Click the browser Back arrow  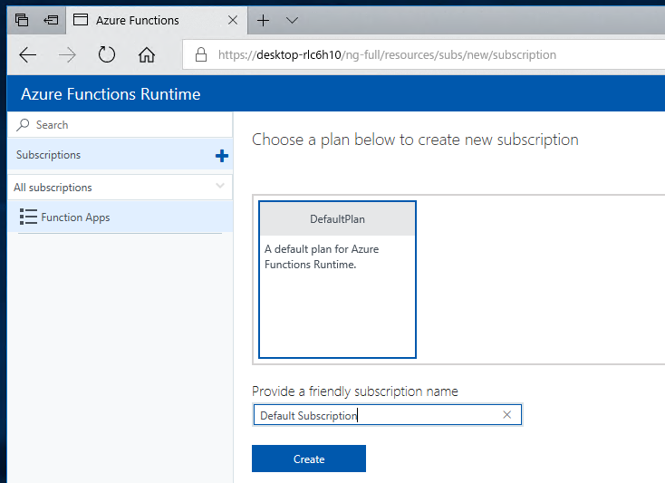coord(28,54)
